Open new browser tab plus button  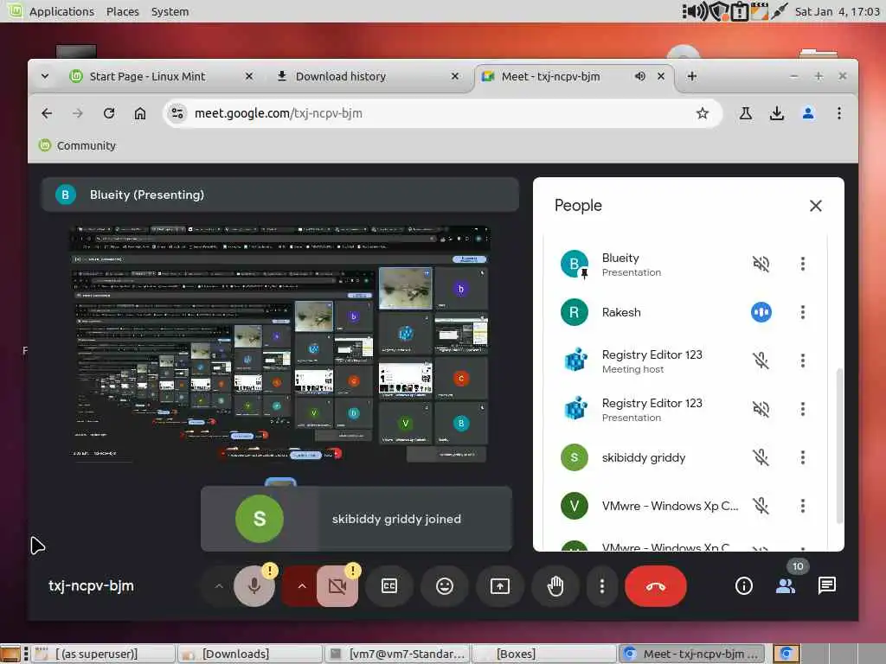tap(691, 76)
